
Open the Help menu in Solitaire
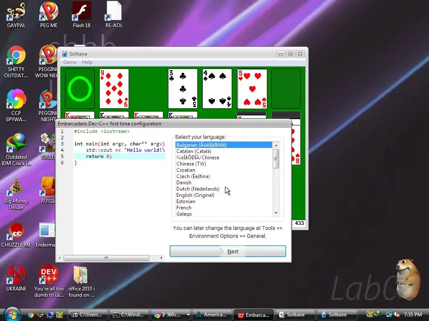pyautogui.click(x=87, y=62)
